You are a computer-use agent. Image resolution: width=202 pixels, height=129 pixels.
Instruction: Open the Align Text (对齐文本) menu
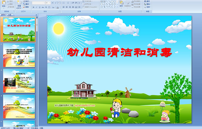(88, 4)
